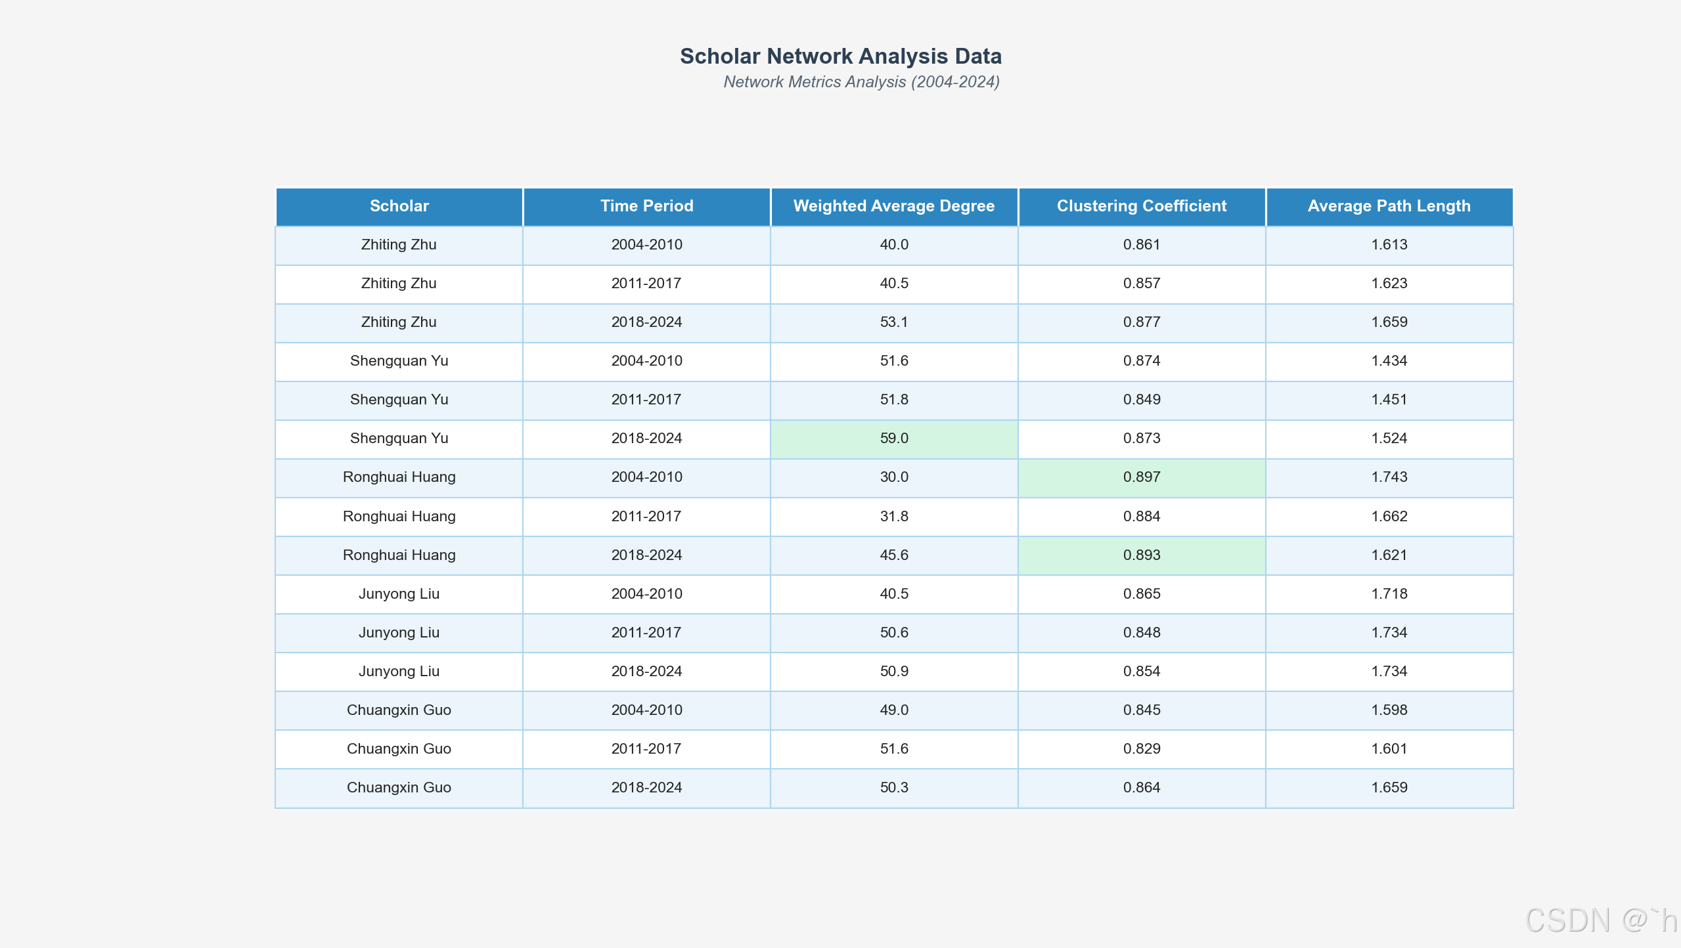Viewport: 1681px width, 948px height.
Task: Click the Average Path Length header
Action: coord(1389,206)
